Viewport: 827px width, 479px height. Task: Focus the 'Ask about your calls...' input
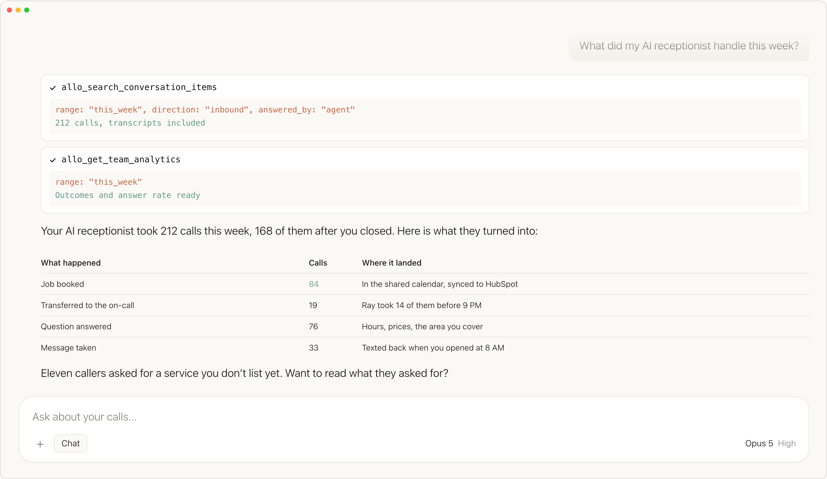pyautogui.click(x=414, y=417)
